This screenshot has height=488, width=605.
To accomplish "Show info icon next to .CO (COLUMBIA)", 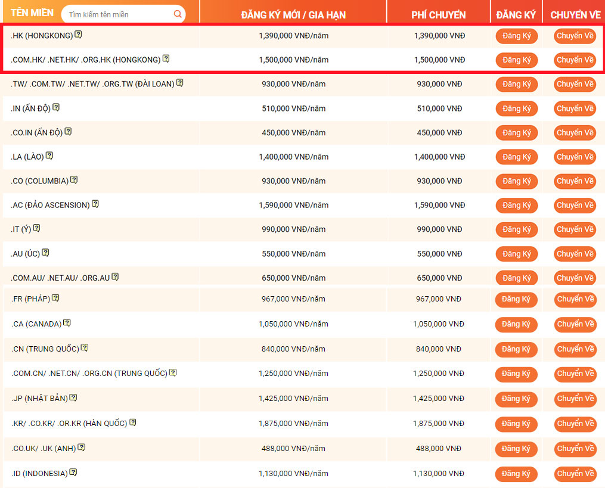I will click(74, 180).
